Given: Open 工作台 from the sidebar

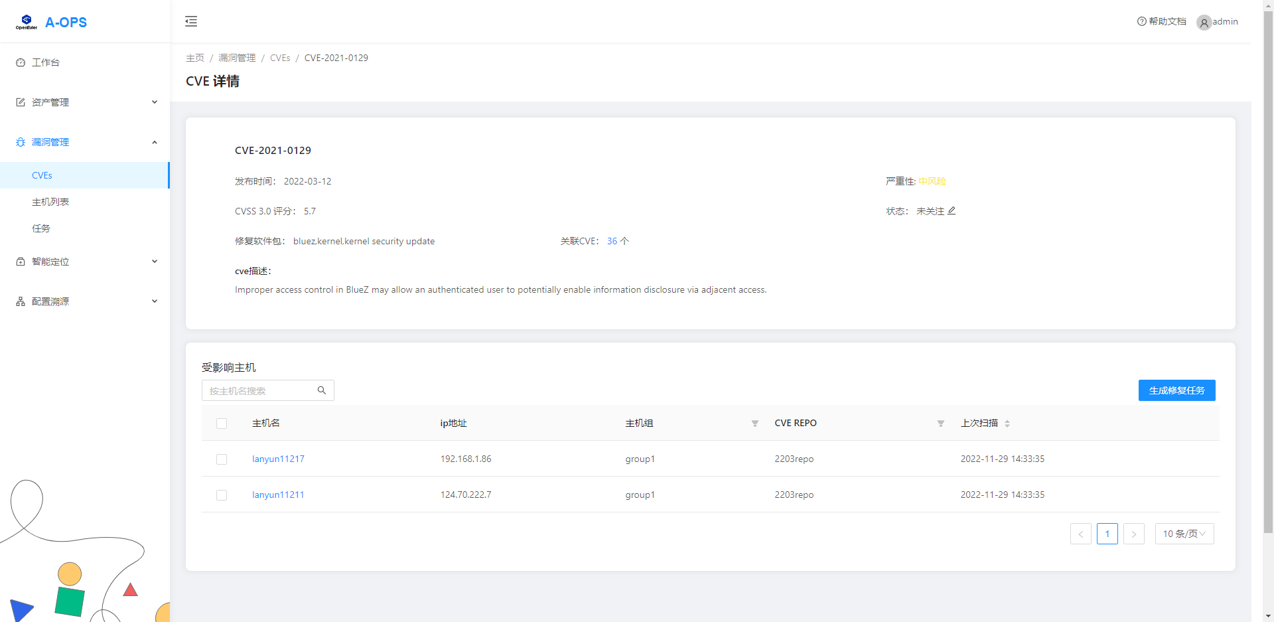Looking at the screenshot, I should tap(46, 62).
